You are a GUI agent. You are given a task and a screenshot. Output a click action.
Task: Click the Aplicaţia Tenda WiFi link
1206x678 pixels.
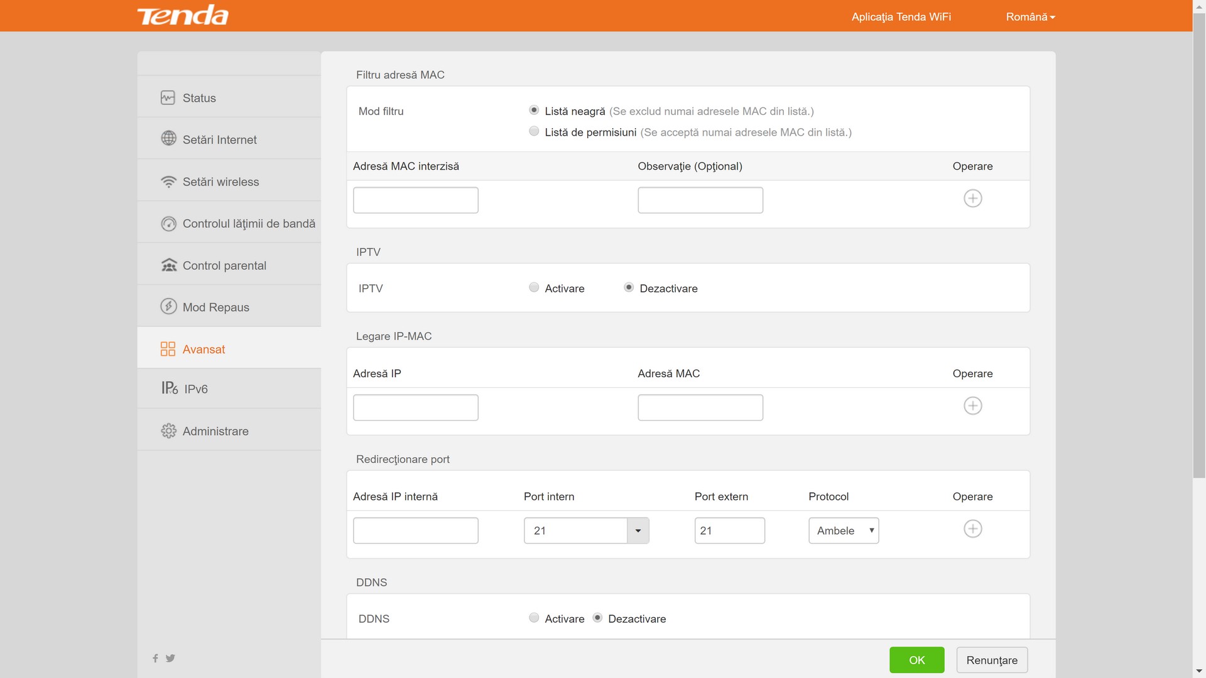click(901, 17)
